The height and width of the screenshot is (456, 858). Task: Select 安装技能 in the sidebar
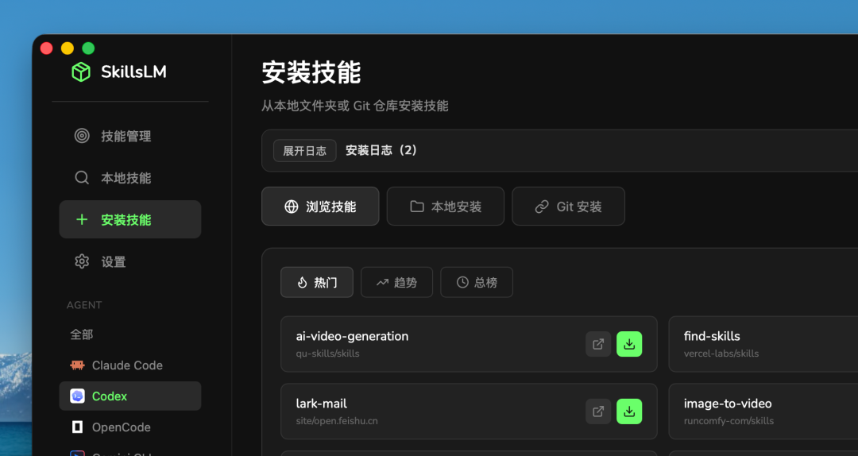tap(130, 219)
